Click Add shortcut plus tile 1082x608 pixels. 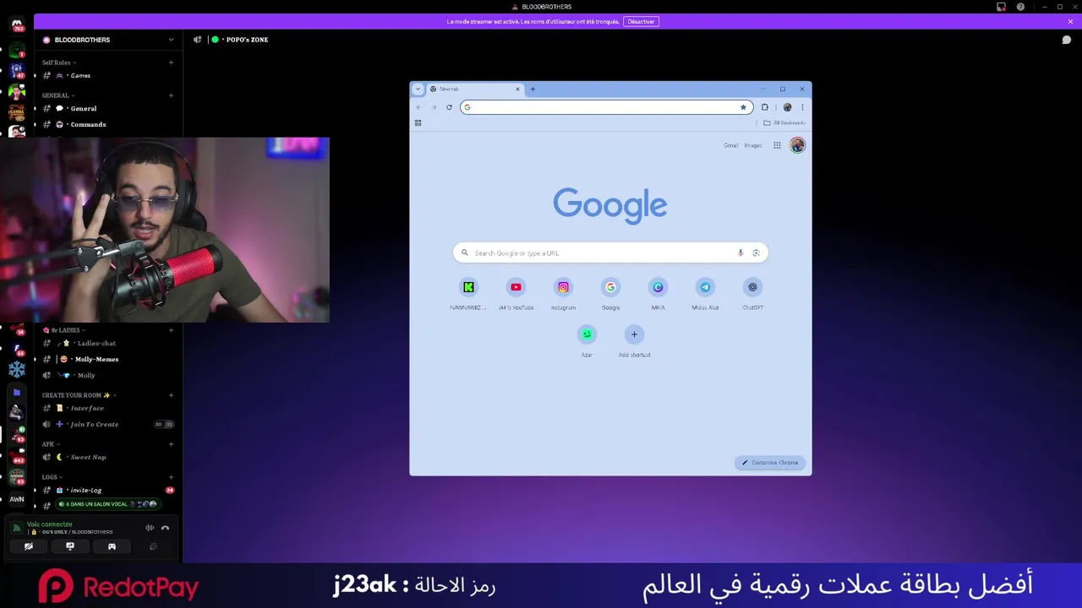(x=634, y=340)
